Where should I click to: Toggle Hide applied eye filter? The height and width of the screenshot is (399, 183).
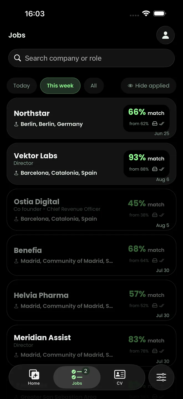coord(149,86)
